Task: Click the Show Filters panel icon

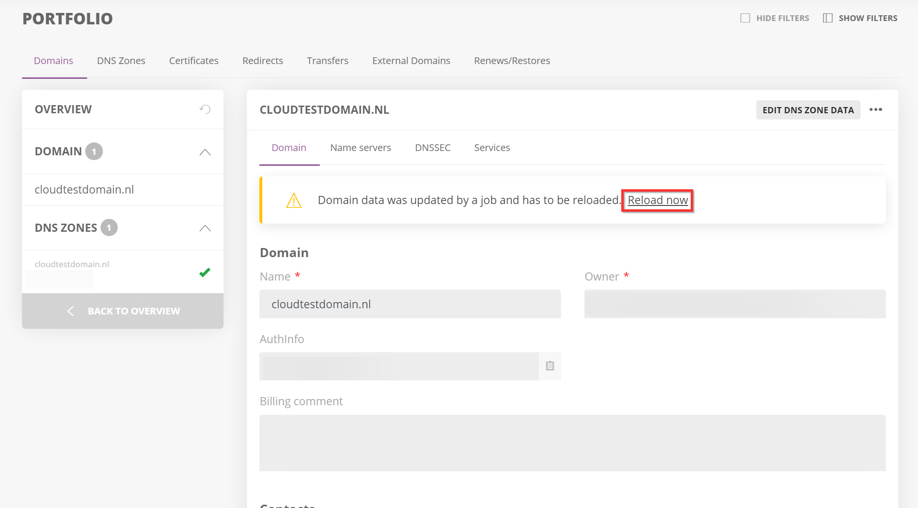Action: pyautogui.click(x=828, y=18)
